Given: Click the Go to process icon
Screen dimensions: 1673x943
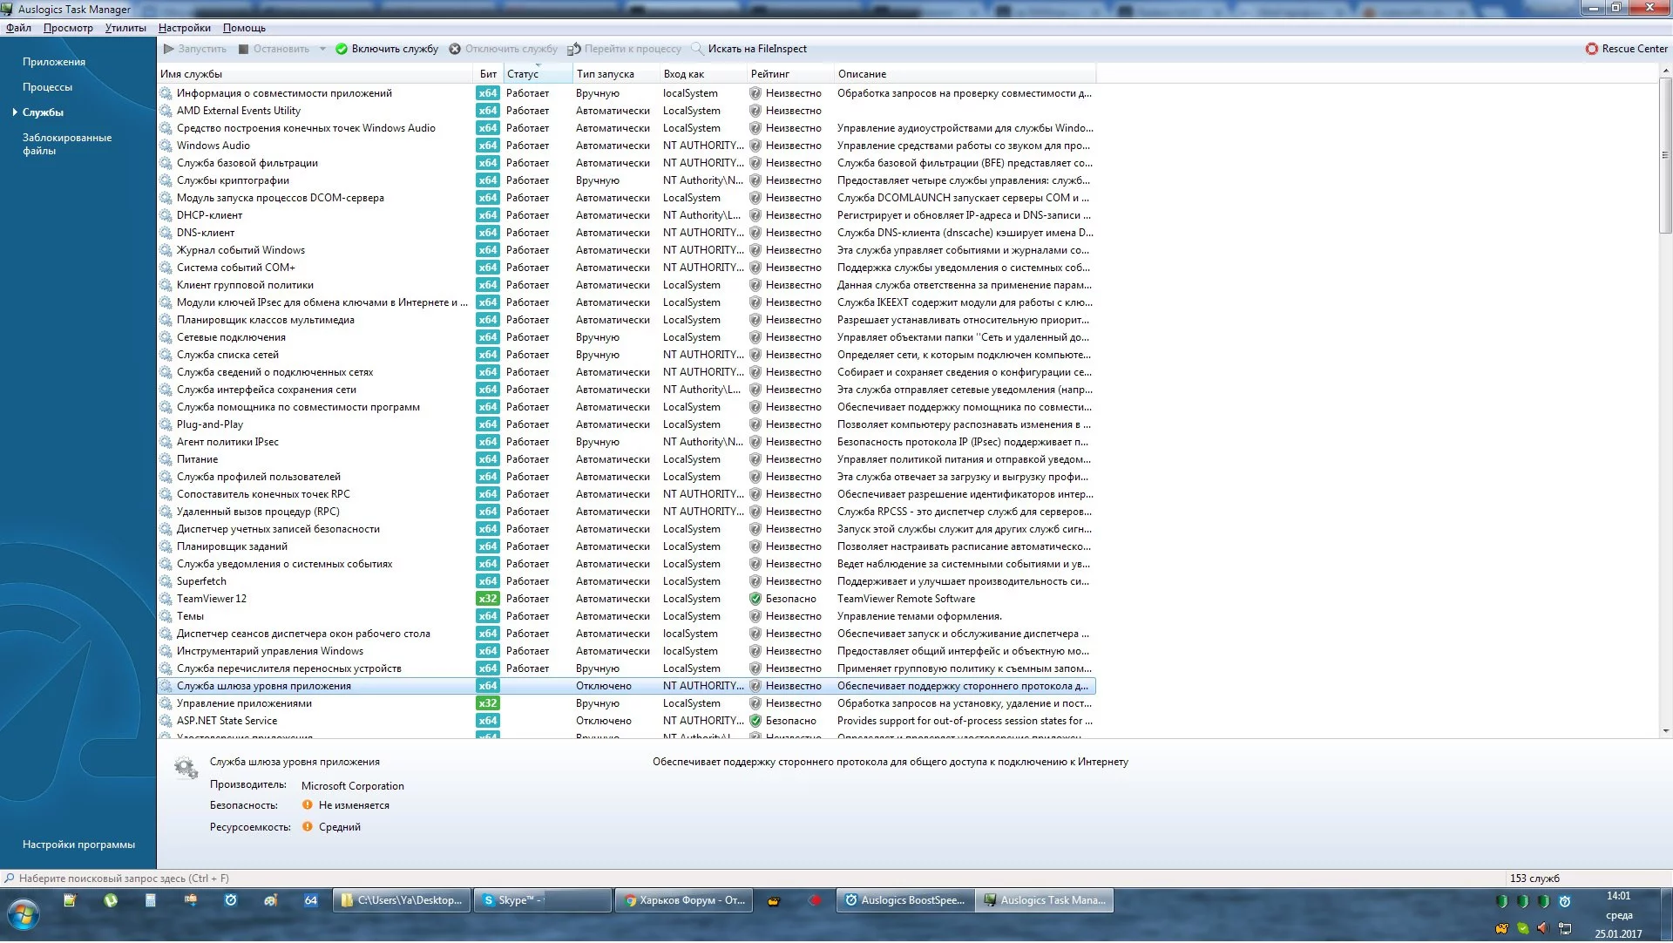Looking at the screenshot, I should (574, 50).
